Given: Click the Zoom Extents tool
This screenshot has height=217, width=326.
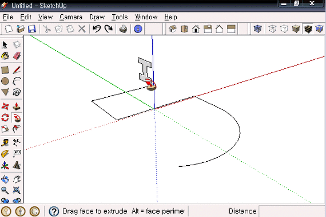Looking at the screenshot, I should tap(17, 190).
